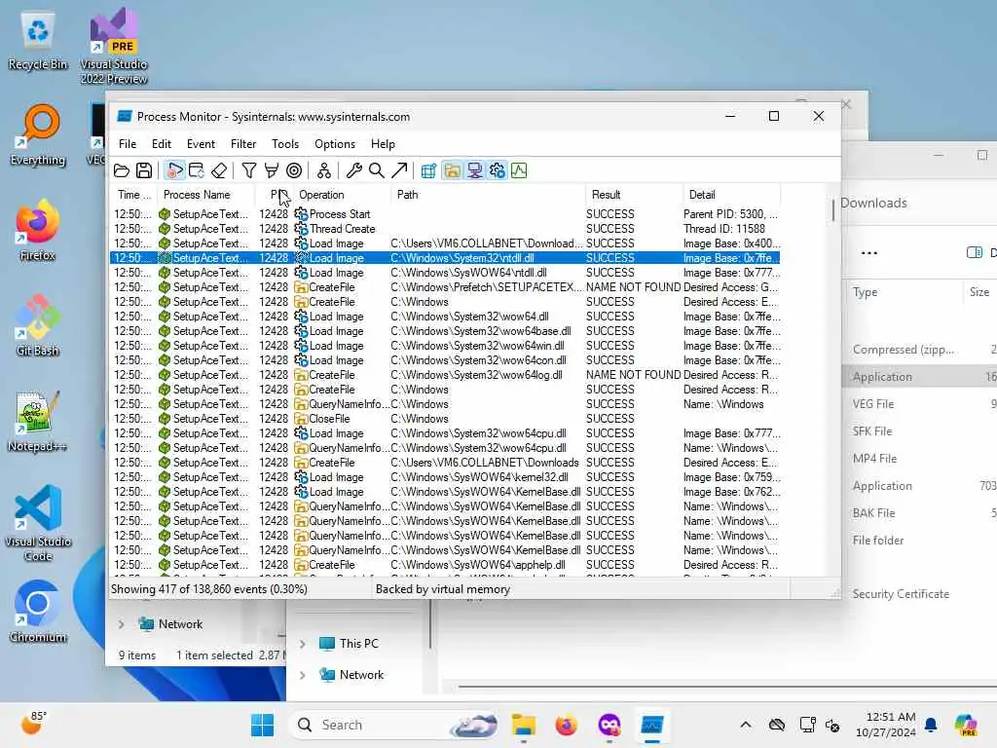This screenshot has height=748, width=997.
Task: Open the Help menu in Process Monitor
Action: 383,144
